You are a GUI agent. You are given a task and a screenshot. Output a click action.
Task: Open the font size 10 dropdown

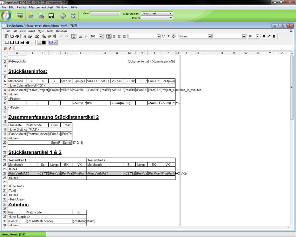coord(258,37)
